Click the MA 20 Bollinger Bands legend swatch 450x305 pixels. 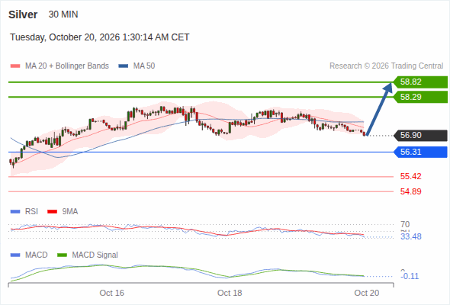15,66
